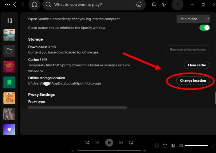Open the three-dot app menu
Screen dimensions: 216x153
(x=7, y=5)
